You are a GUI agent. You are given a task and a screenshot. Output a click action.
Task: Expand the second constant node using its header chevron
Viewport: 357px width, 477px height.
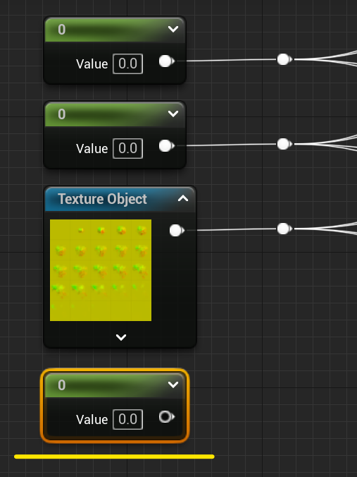click(173, 114)
